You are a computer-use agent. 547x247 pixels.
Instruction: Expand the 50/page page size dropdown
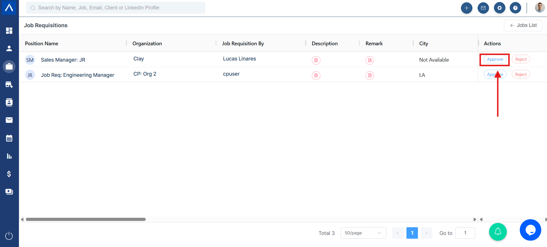[x=363, y=233]
